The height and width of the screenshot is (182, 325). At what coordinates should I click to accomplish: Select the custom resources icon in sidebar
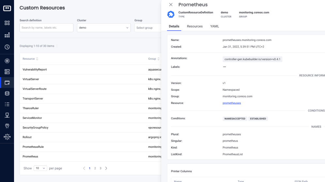tap(7, 83)
